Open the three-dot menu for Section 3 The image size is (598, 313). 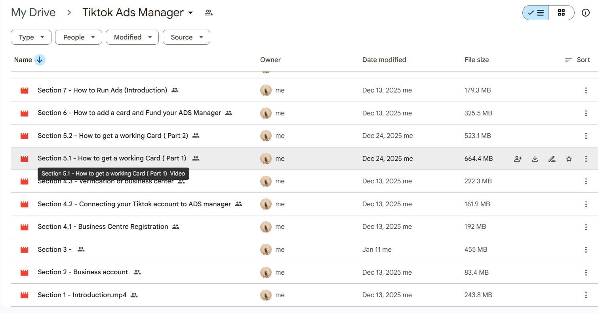click(x=586, y=250)
